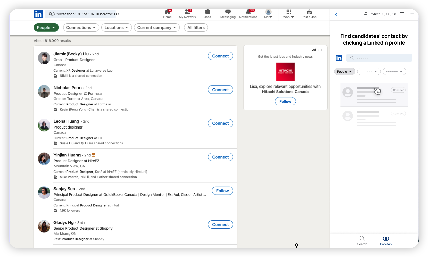Open the People filter dropdown
This screenshot has width=428, height=257.
[x=46, y=28]
